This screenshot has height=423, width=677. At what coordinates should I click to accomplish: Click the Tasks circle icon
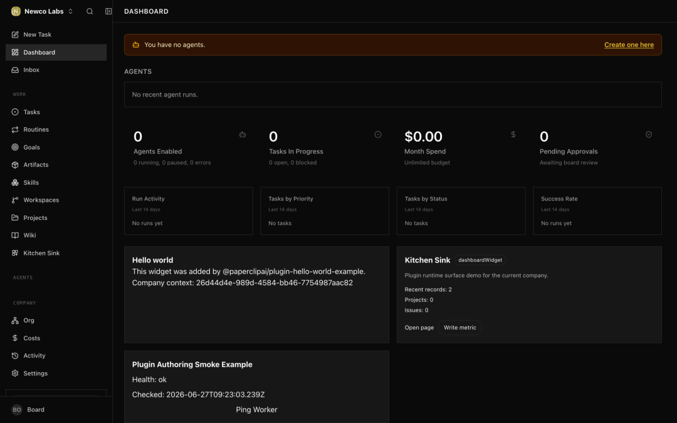pos(15,112)
